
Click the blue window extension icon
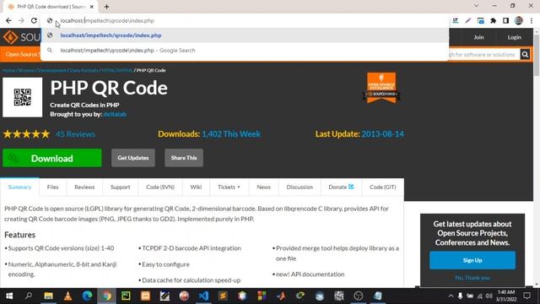tap(480, 20)
